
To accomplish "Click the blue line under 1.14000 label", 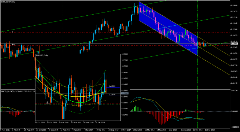I will tap(113, 87).
